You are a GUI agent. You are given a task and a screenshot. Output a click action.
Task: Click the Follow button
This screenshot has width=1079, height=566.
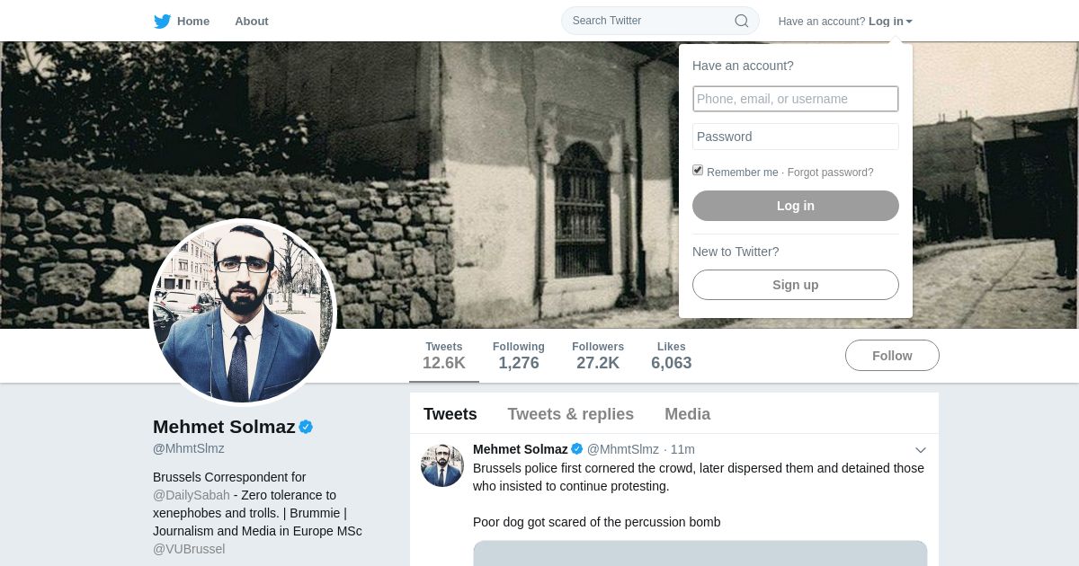click(x=892, y=356)
